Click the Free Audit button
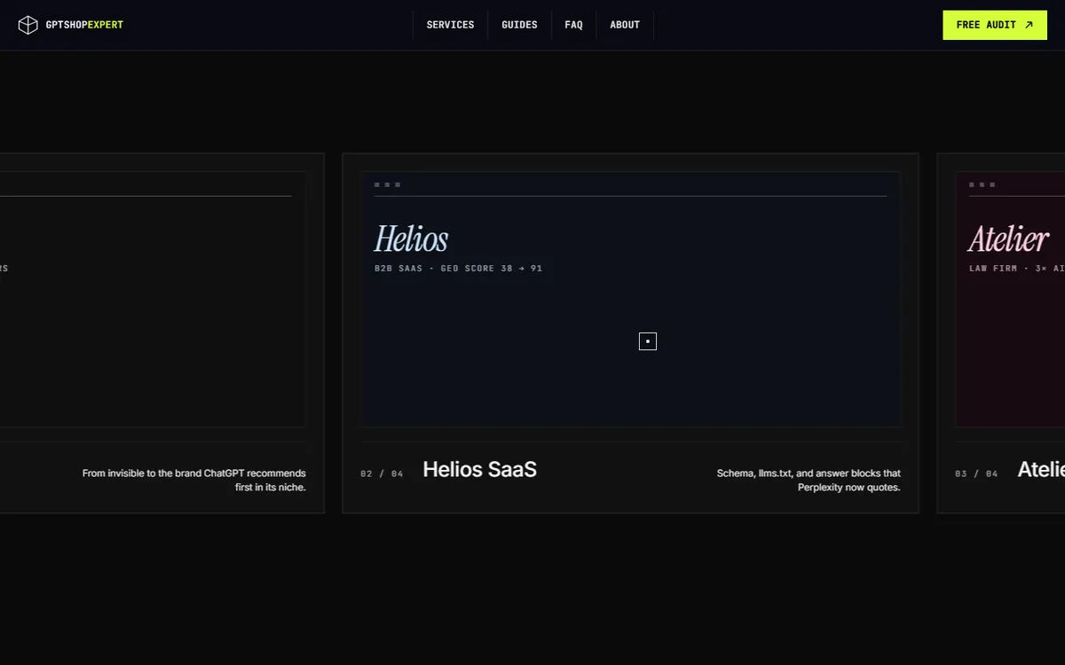 (995, 25)
